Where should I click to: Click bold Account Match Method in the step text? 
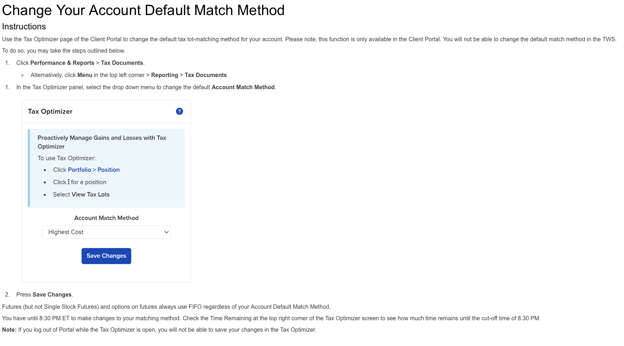click(x=243, y=87)
